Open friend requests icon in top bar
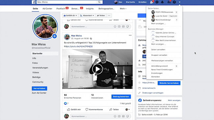Viewport: 214px width, 120px height. [x=151, y=2]
